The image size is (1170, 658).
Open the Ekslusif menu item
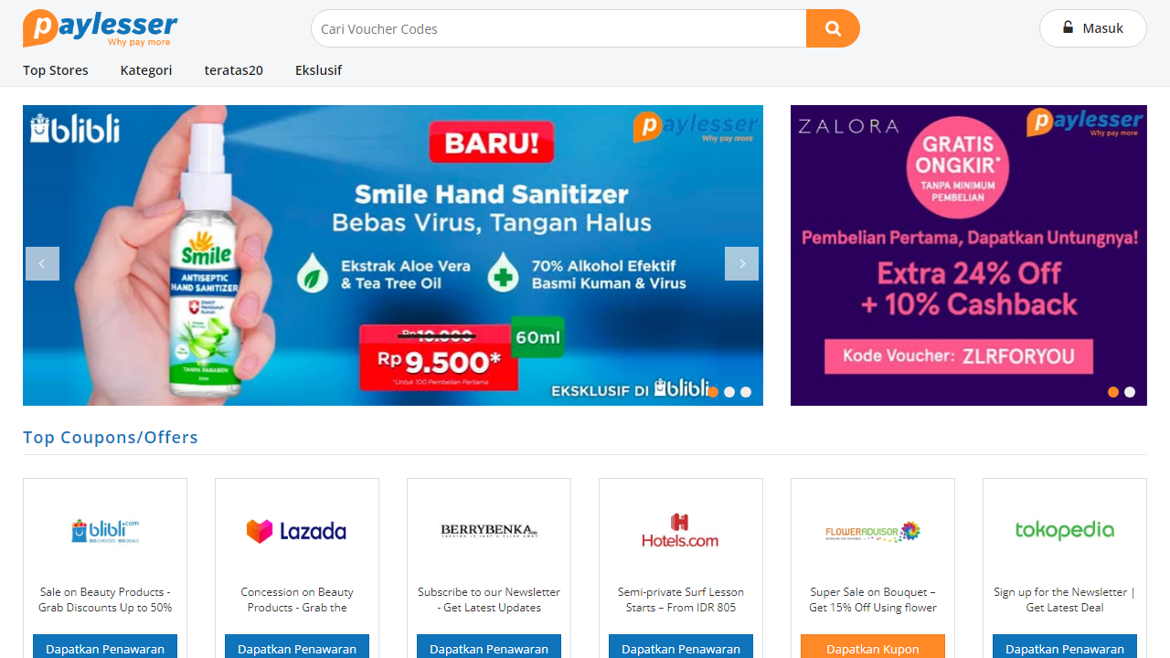[318, 70]
